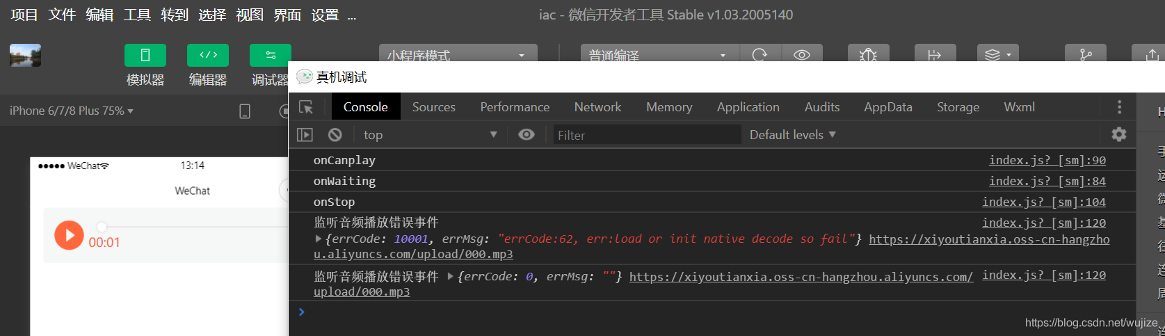Click the onWaiting log text
The width and height of the screenshot is (1165, 336).
point(344,181)
